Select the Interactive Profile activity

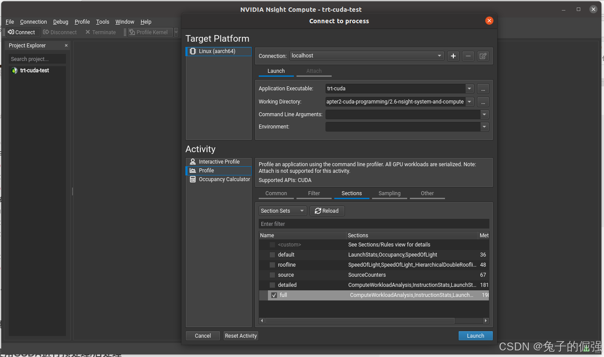click(x=218, y=162)
